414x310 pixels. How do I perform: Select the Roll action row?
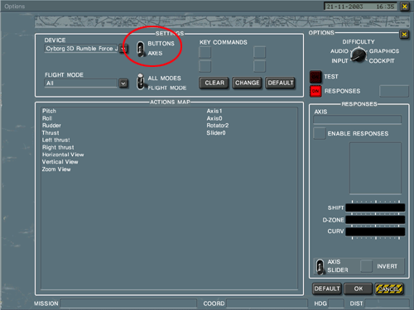[x=169, y=118]
